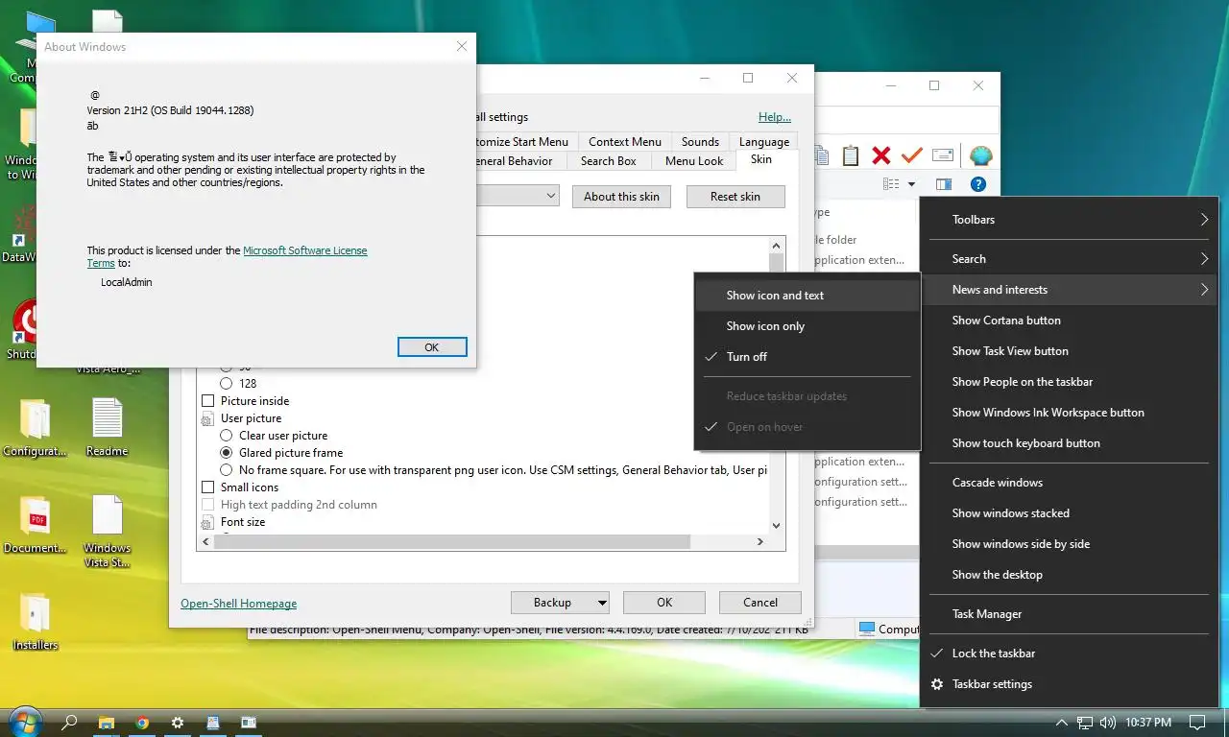Click the volume speaker icon in tray
The width and height of the screenshot is (1229, 737).
(x=1107, y=723)
